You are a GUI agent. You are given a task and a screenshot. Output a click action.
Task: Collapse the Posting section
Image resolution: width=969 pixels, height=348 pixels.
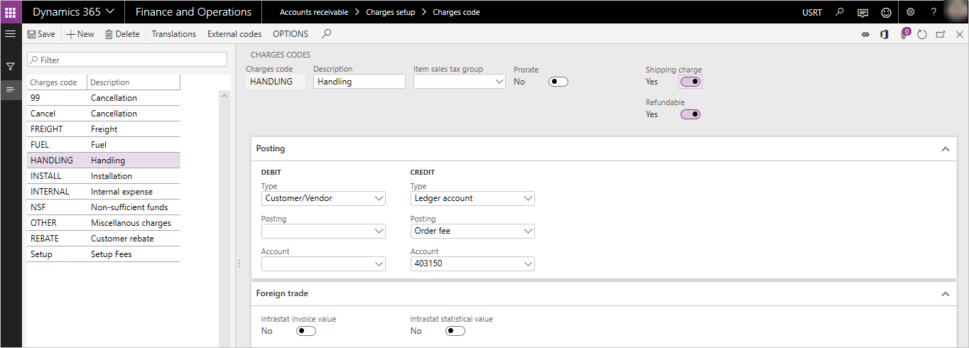tap(945, 149)
